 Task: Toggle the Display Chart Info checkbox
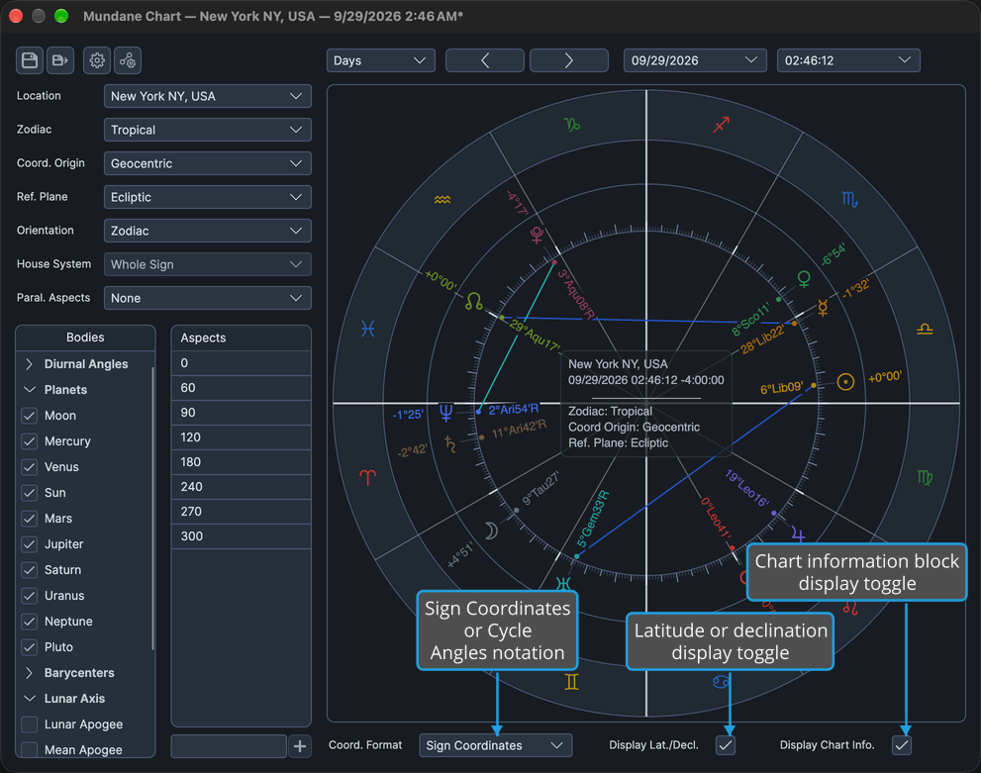pos(902,745)
